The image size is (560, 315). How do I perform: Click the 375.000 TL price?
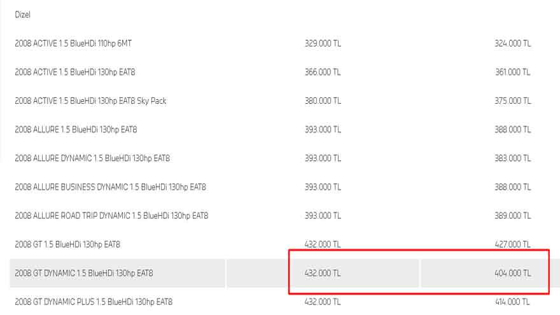point(512,101)
